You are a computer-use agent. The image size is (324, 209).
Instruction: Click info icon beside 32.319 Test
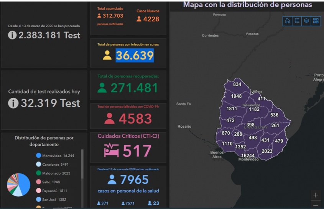pos(13,103)
